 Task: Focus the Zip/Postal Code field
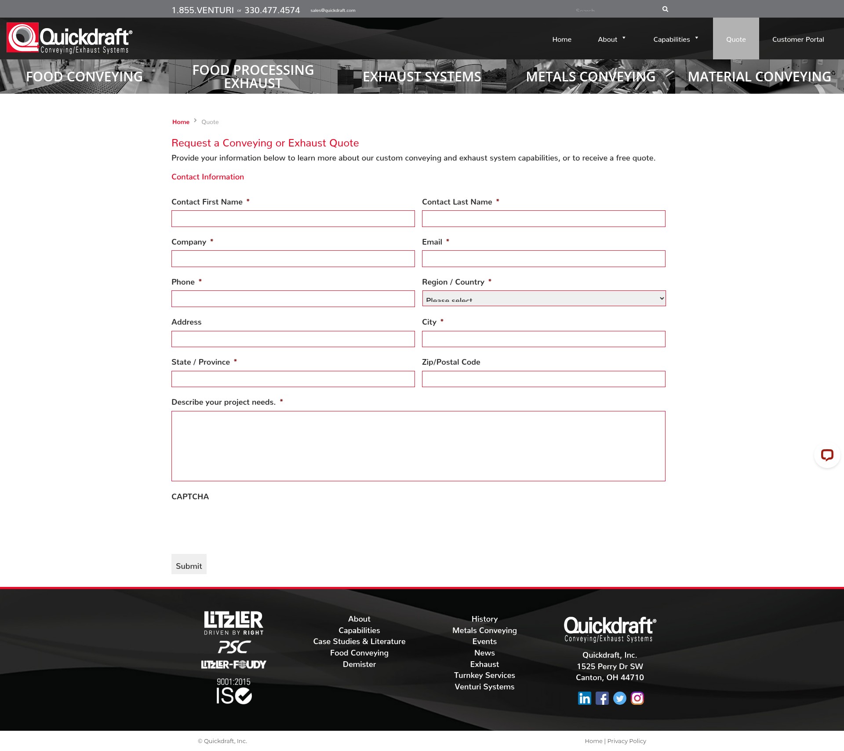point(544,379)
